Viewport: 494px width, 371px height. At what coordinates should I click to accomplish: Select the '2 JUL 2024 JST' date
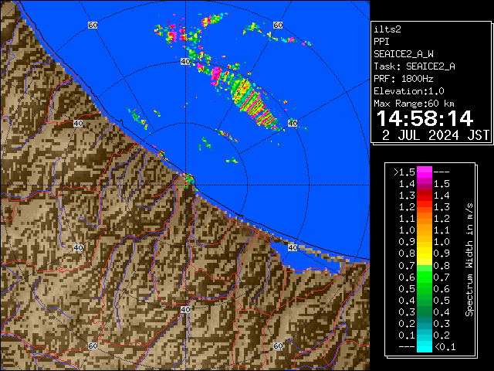(x=436, y=135)
